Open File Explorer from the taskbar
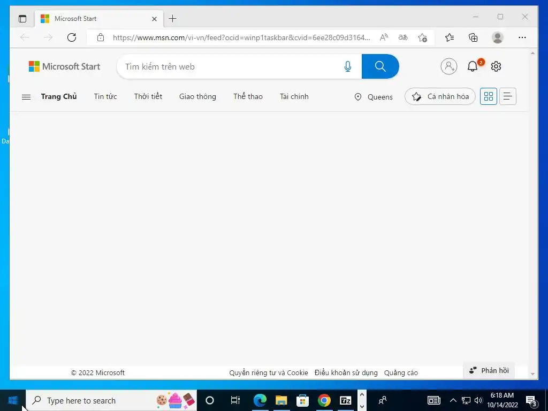The image size is (548, 411). tap(281, 400)
